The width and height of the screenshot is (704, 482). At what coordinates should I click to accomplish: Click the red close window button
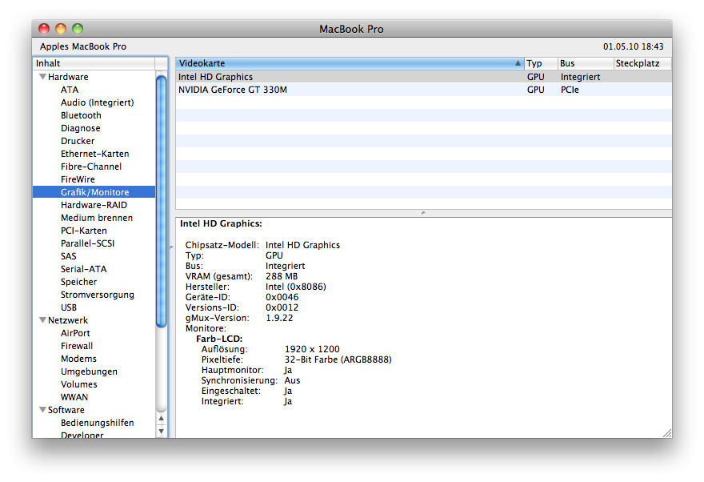pyautogui.click(x=44, y=29)
